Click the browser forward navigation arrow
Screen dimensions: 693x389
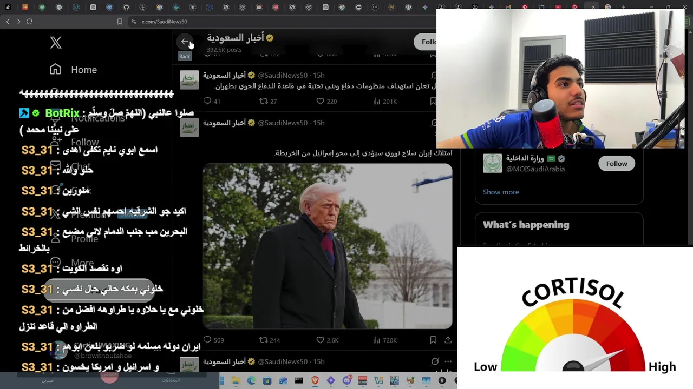[18, 22]
